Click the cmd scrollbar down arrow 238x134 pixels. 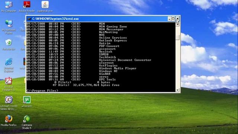[x=177, y=90]
